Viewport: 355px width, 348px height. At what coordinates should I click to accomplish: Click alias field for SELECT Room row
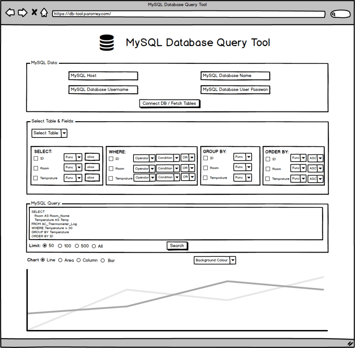(x=92, y=167)
